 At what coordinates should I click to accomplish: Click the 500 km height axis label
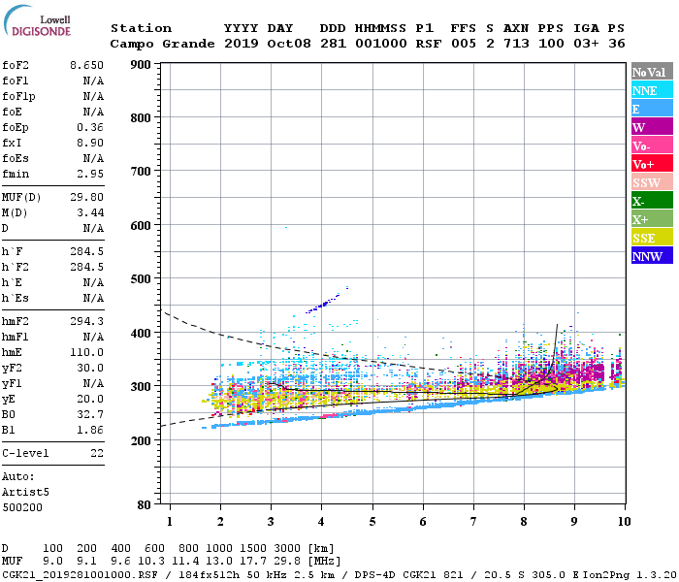141,279
